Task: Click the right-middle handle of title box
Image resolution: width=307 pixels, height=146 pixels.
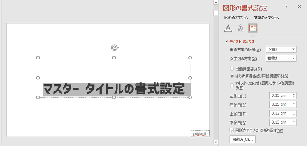Action: (190, 77)
